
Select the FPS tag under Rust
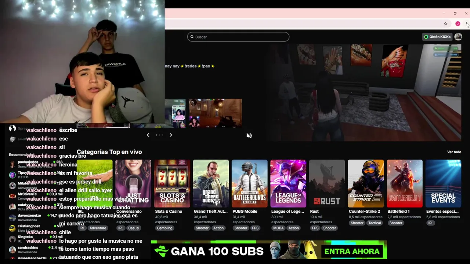tap(315, 228)
